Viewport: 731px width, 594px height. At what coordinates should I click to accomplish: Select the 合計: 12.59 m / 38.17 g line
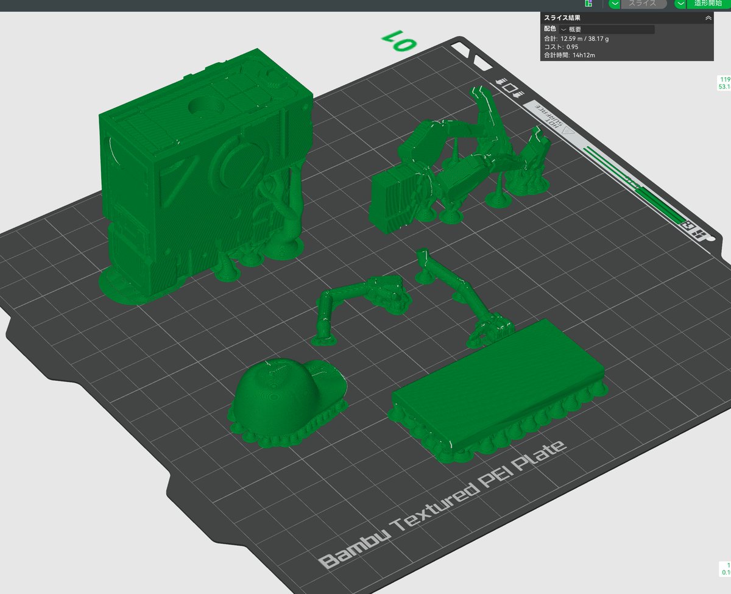(576, 38)
